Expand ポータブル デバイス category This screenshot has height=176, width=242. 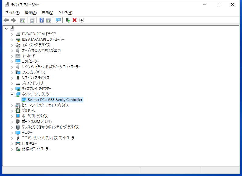pyautogui.click(x=12, y=116)
